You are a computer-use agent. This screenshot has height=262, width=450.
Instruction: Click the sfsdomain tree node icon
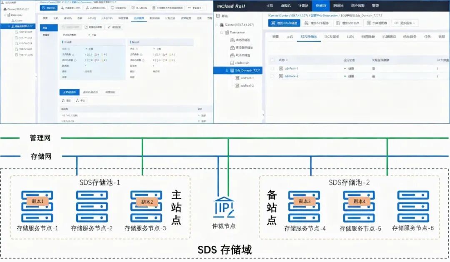point(232,62)
